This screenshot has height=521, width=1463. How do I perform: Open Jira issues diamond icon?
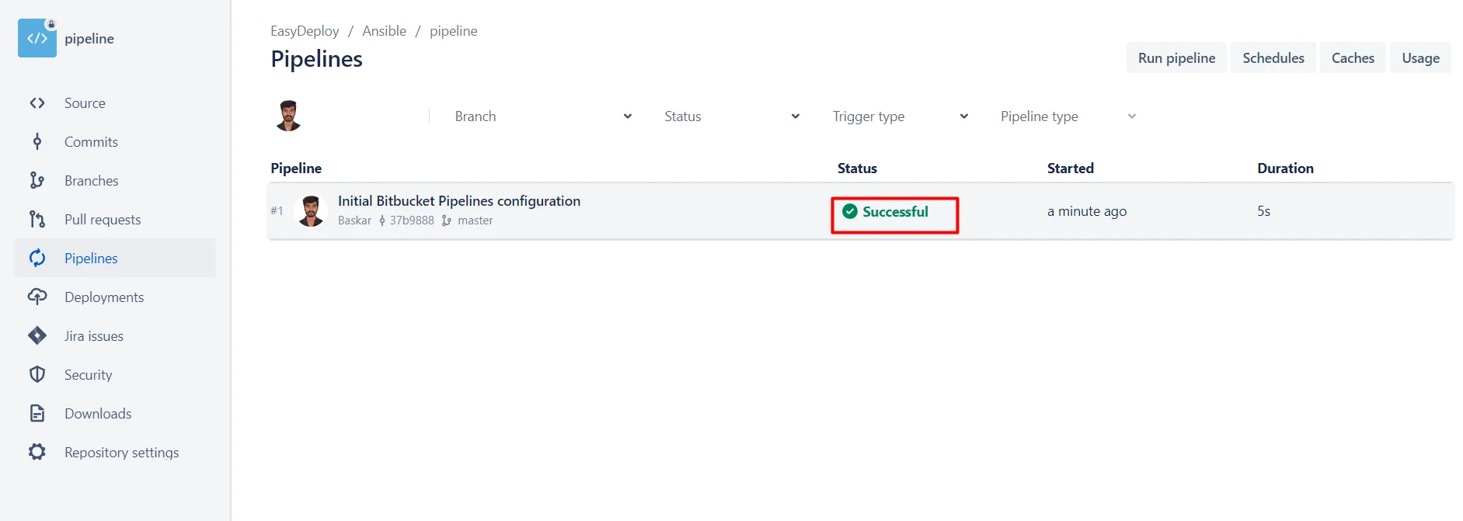point(37,336)
